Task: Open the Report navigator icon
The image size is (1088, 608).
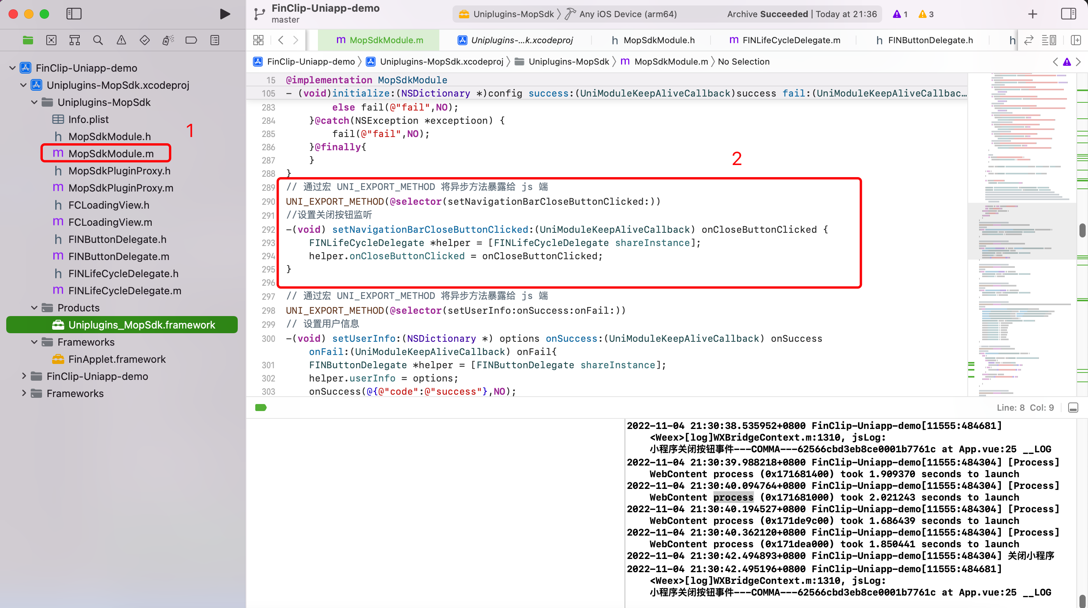Action: click(214, 40)
